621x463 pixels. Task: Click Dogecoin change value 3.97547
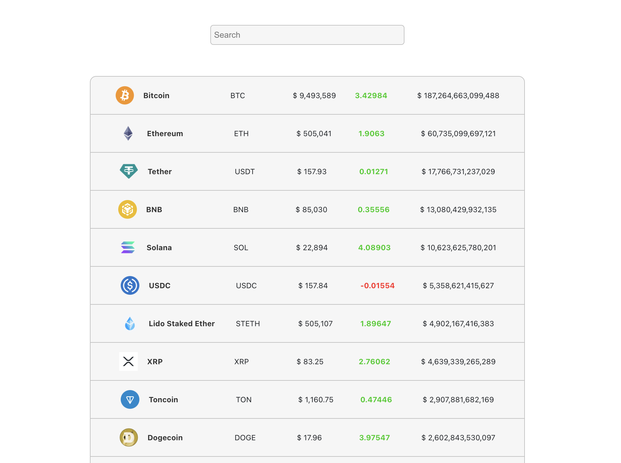tap(375, 438)
